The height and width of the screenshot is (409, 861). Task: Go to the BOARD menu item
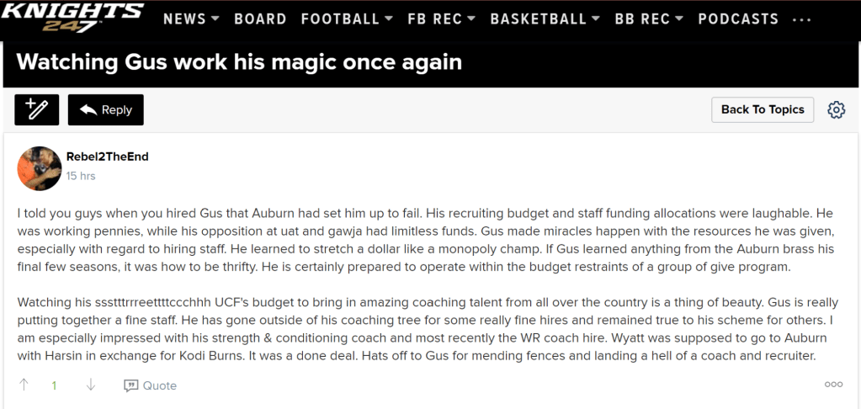(x=260, y=19)
